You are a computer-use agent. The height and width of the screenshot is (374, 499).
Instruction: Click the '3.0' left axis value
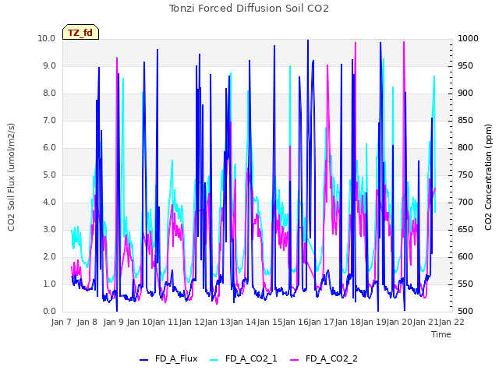tap(49, 230)
